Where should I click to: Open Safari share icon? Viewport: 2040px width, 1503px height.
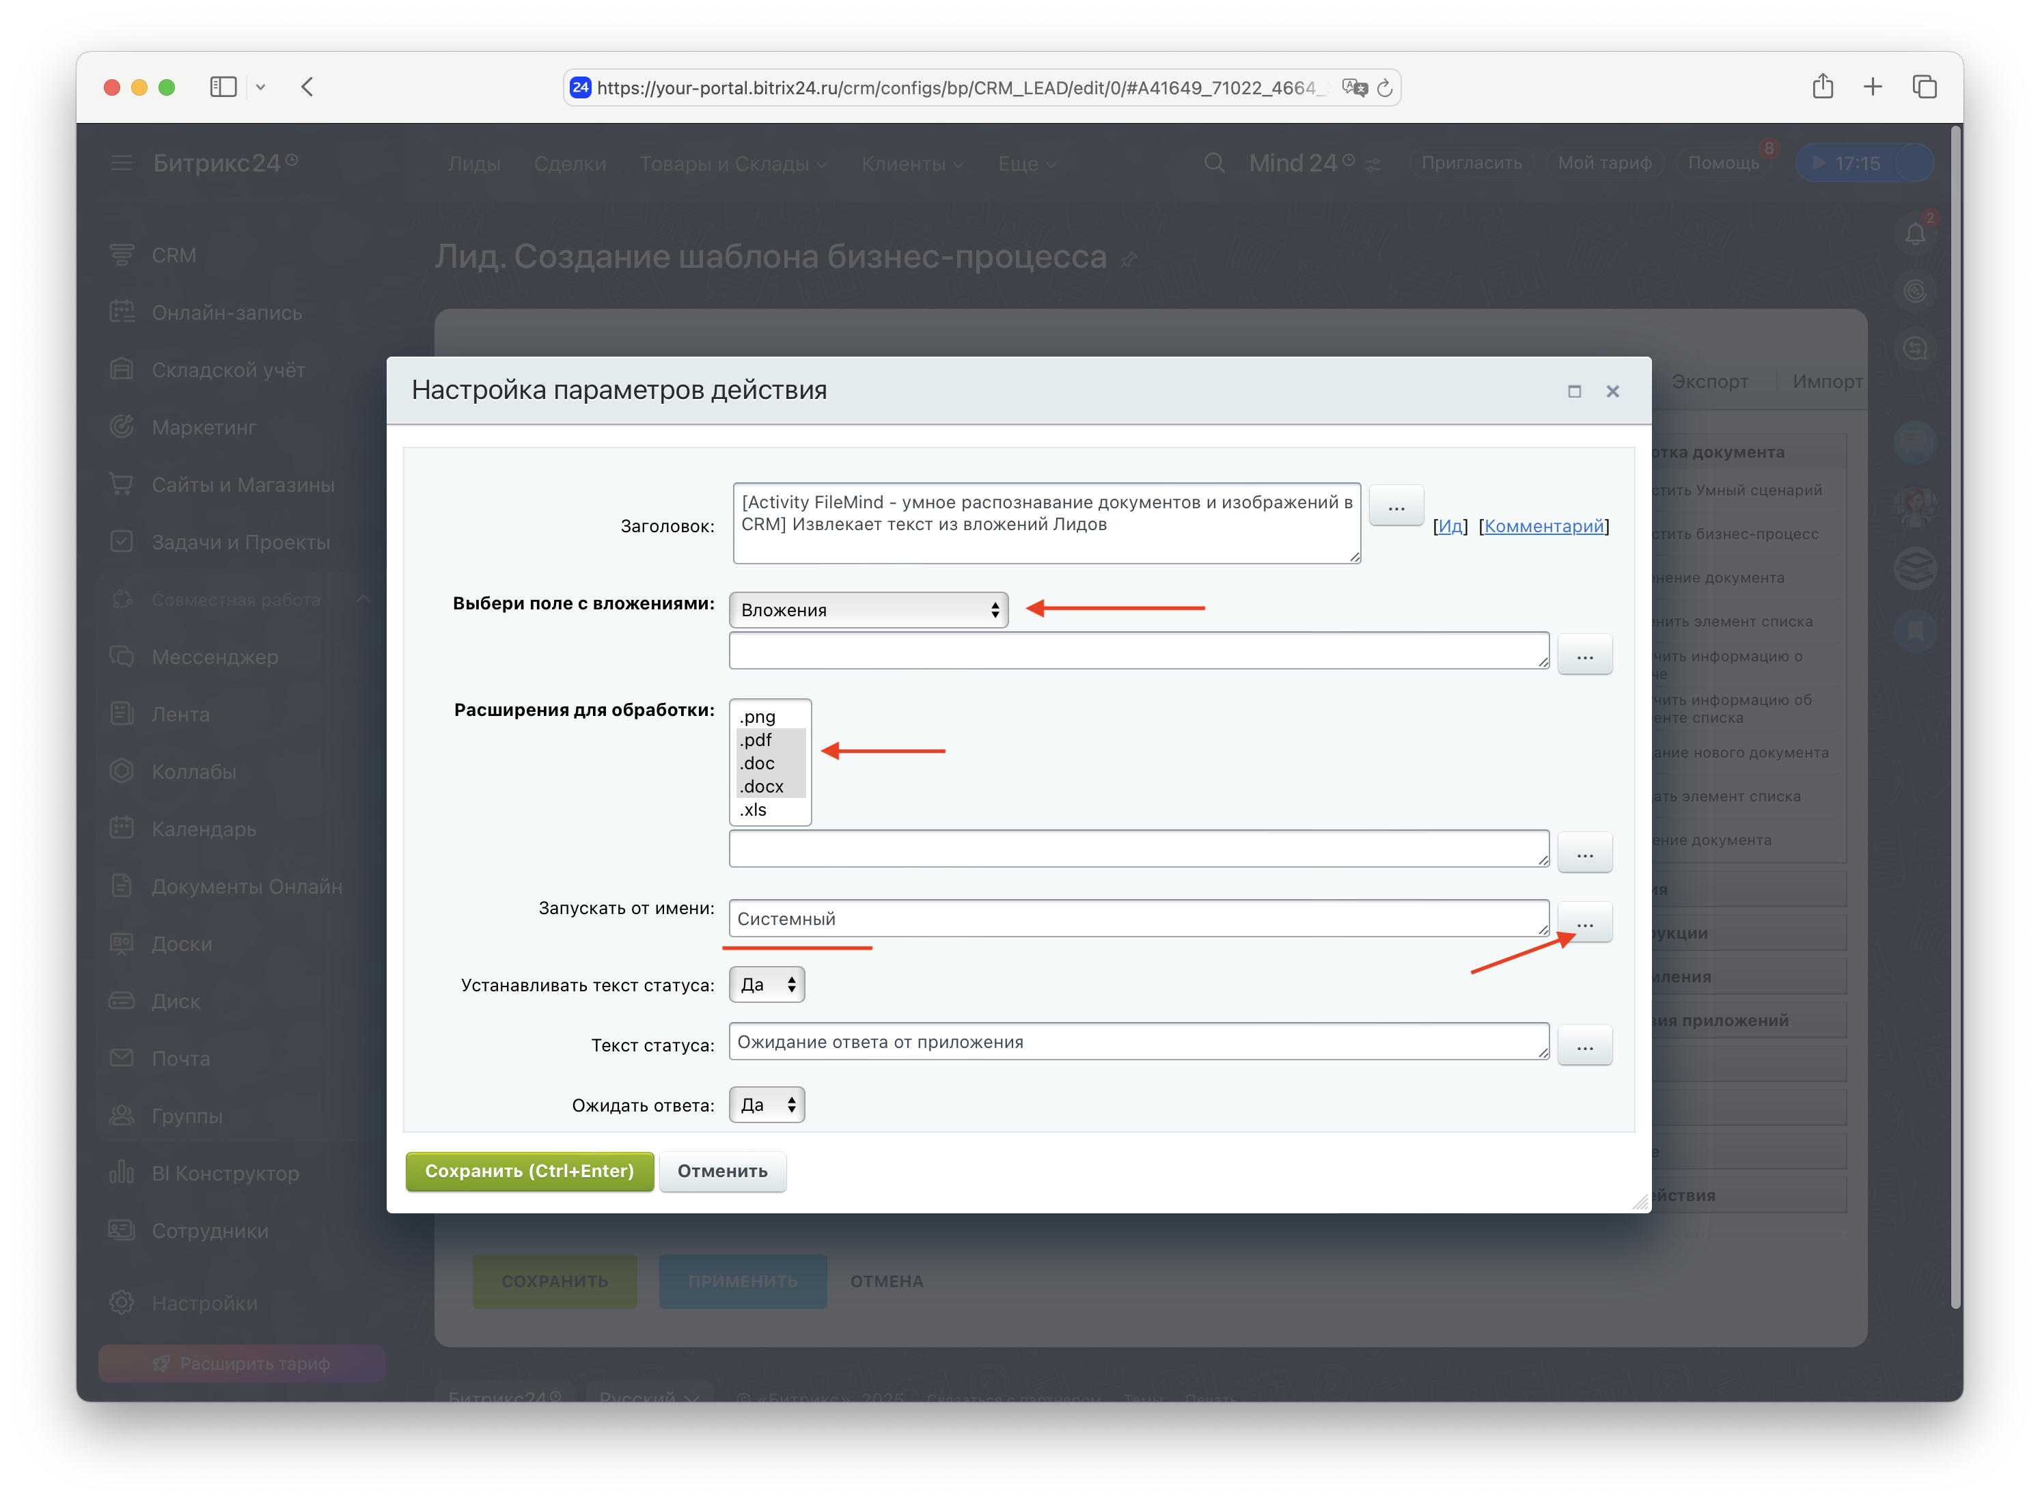1823,87
